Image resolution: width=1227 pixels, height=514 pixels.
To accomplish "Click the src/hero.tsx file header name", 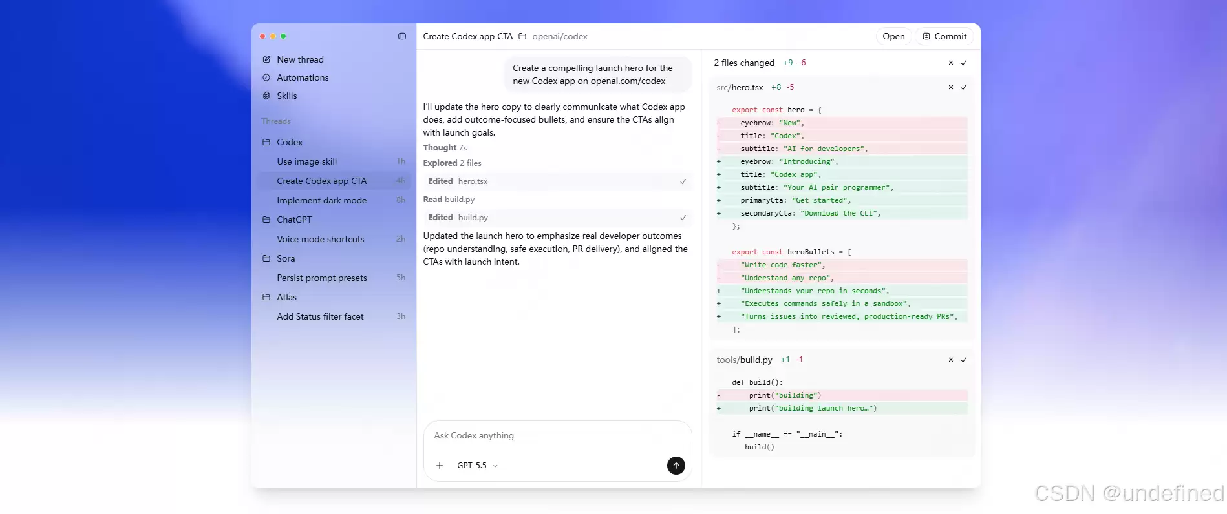I will [740, 87].
